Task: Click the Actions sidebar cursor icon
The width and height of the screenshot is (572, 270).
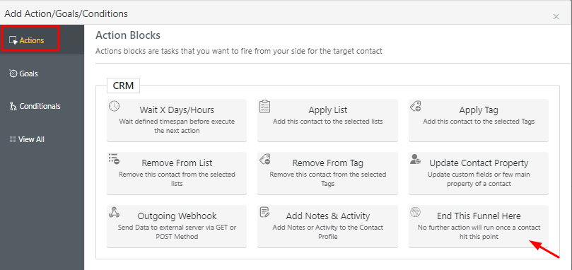Action: pyautogui.click(x=13, y=40)
